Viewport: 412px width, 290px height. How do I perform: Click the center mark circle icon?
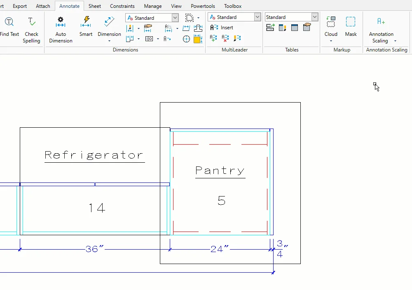click(x=186, y=39)
